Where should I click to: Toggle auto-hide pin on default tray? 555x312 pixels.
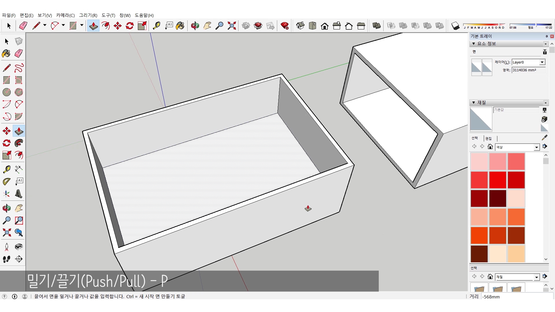546,36
